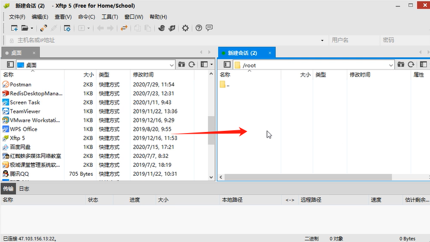Open the 命令(C) menu
Screen dimensions: 430x242
click(87, 17)
